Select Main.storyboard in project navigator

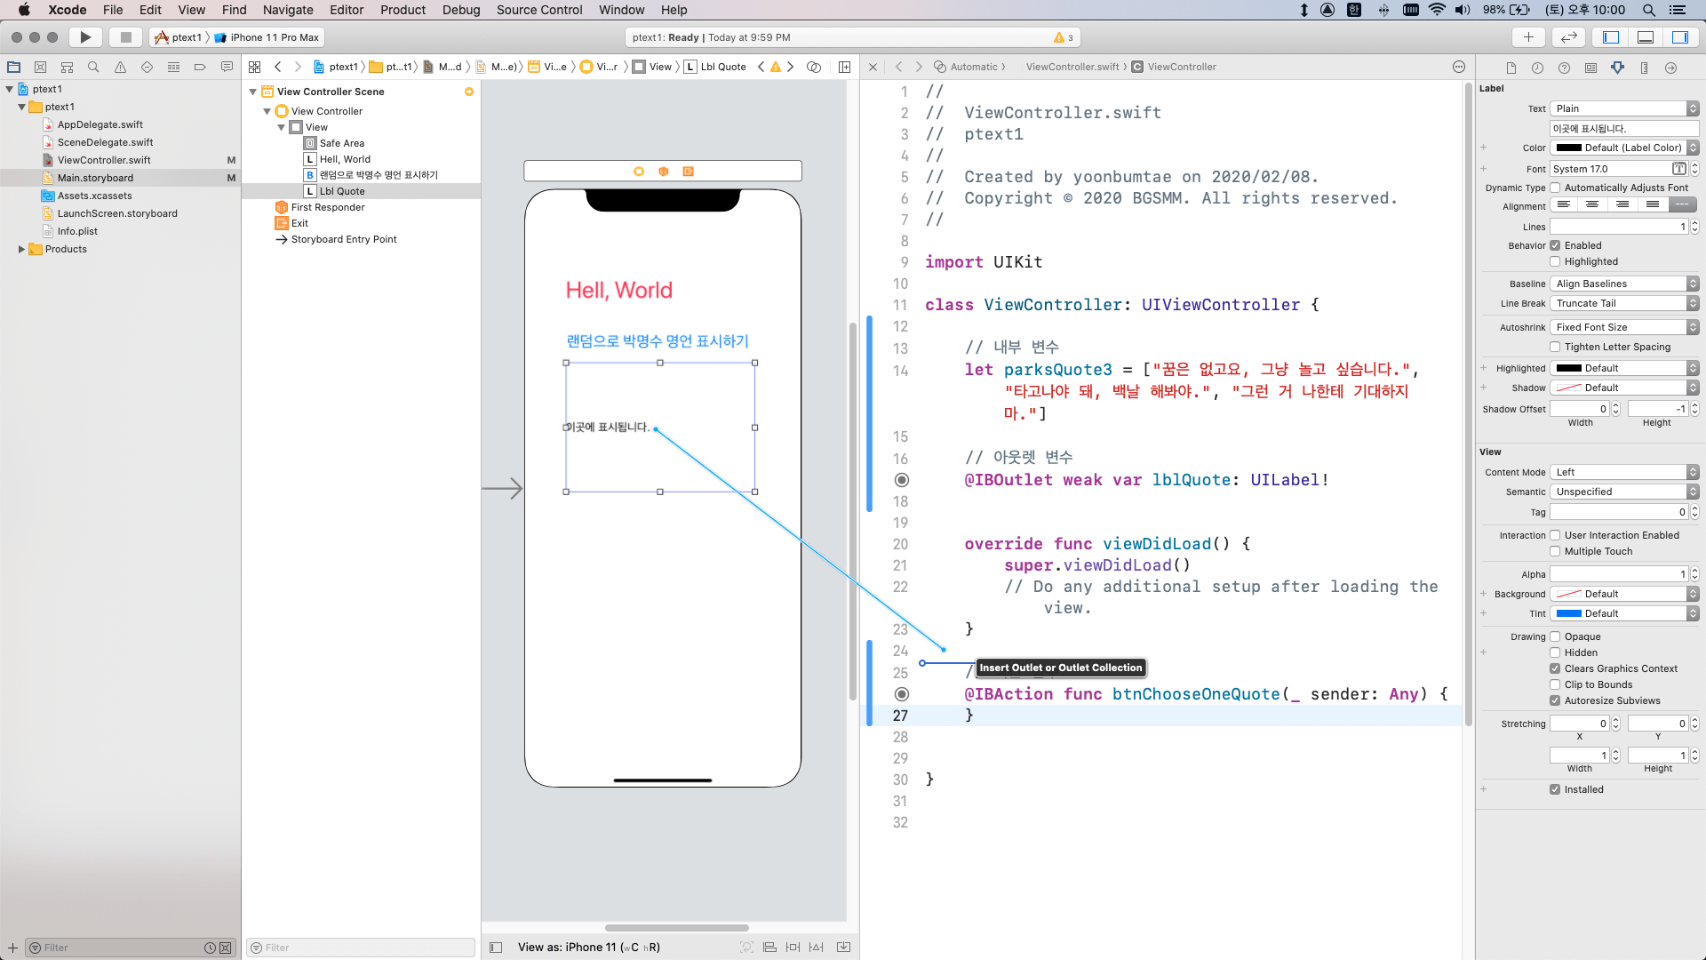pos(95,178)
